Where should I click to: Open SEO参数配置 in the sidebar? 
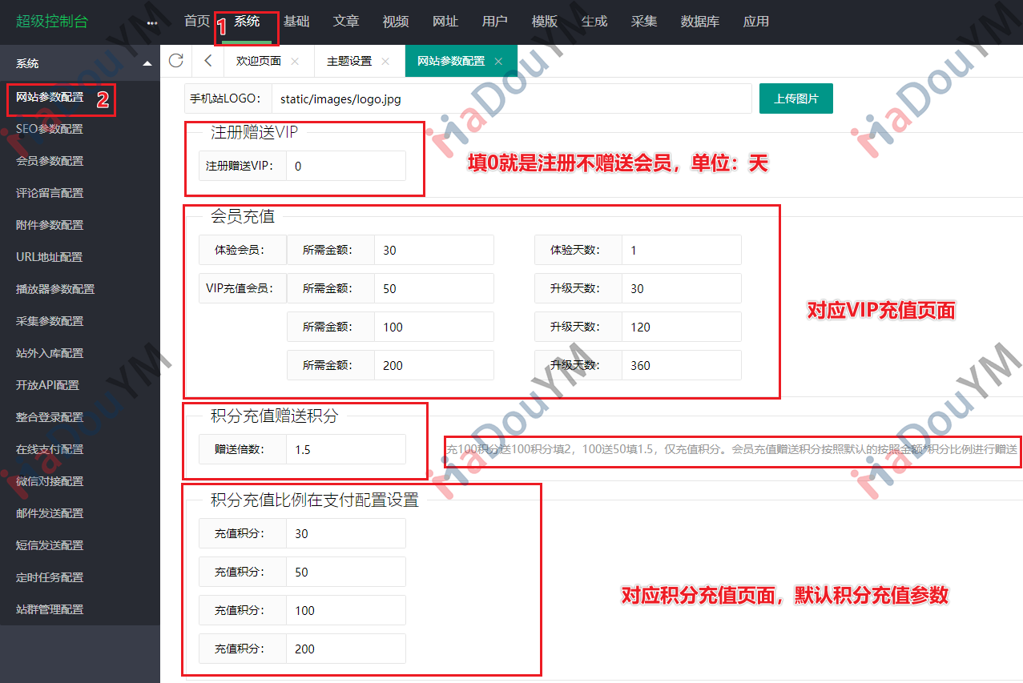50,129
